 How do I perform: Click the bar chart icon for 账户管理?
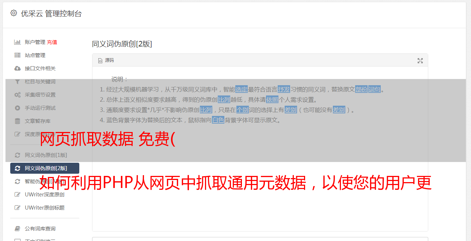pos(17,42)
